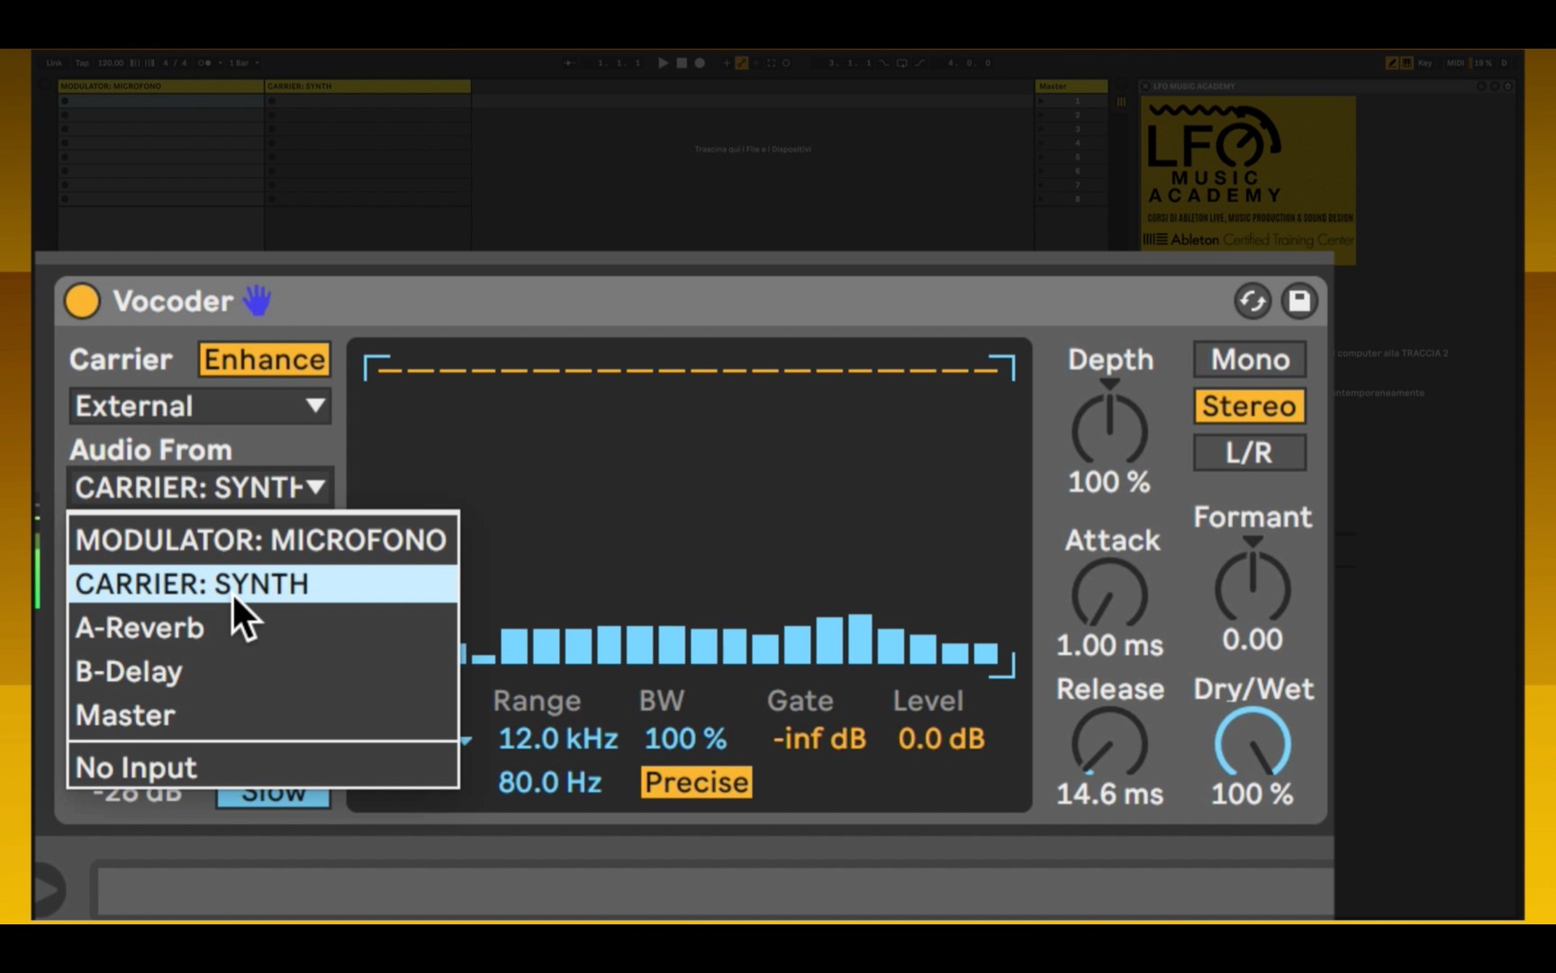Click the Vocoder hot-swap preset icon
This screenshot has height=973, width=1556.
coord(1252,301)
